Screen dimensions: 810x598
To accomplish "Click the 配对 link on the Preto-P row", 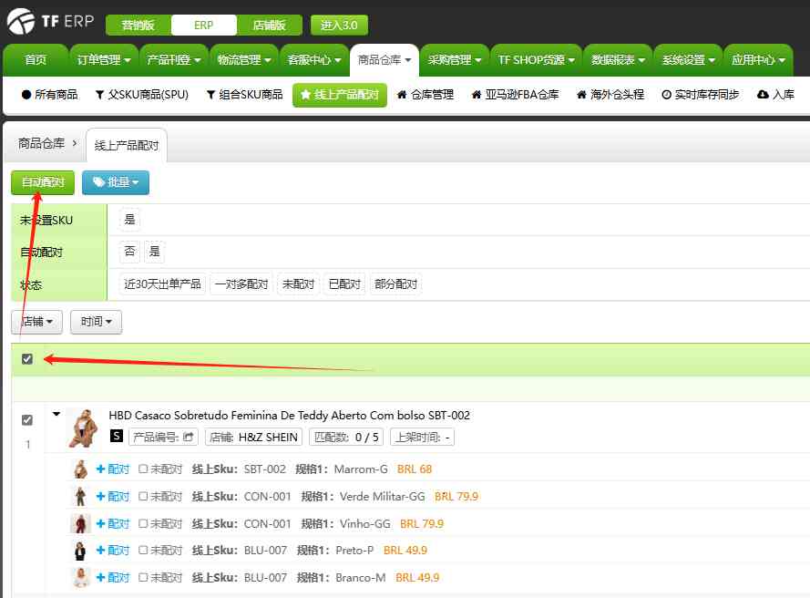I will 113,550.
